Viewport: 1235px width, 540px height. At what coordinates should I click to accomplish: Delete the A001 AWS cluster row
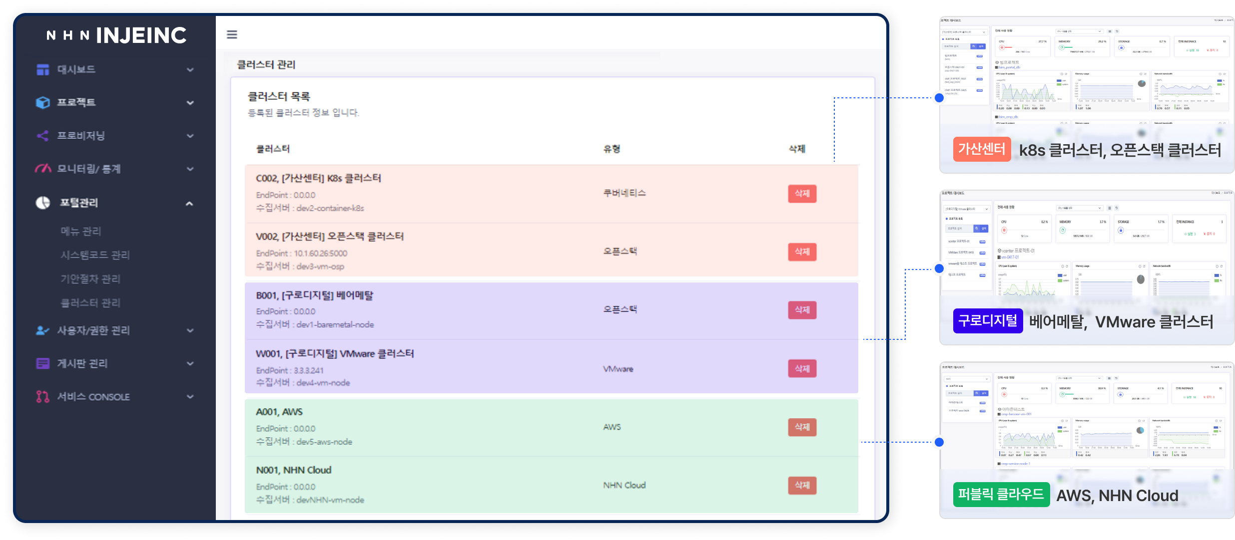[802, 427]
